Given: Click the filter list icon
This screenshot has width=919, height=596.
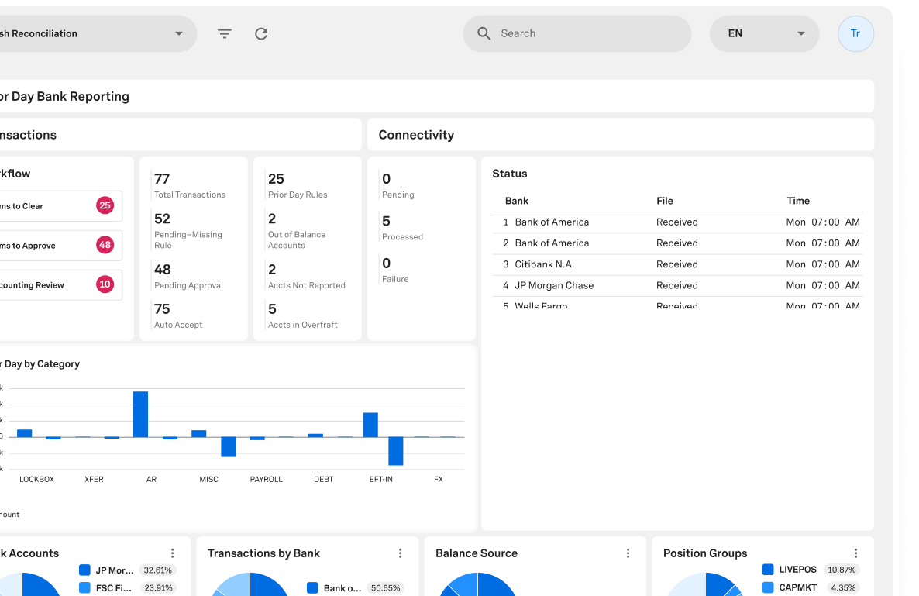Looking at the screenshot, I should click(x=225, y=34).
